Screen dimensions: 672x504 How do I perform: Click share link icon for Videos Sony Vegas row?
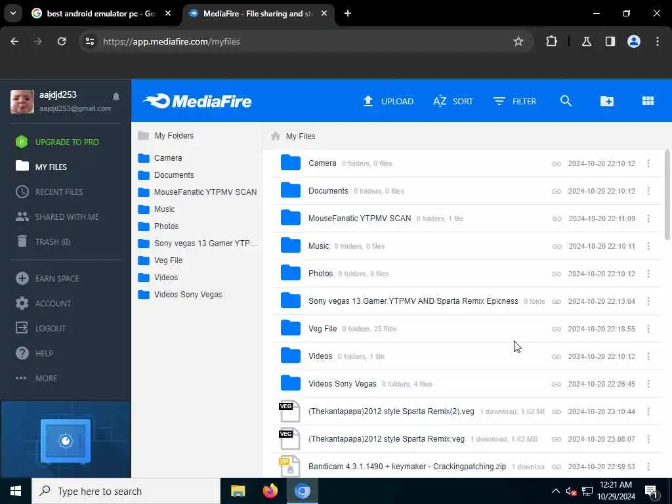pyautogui.click(x=556, y=385)
